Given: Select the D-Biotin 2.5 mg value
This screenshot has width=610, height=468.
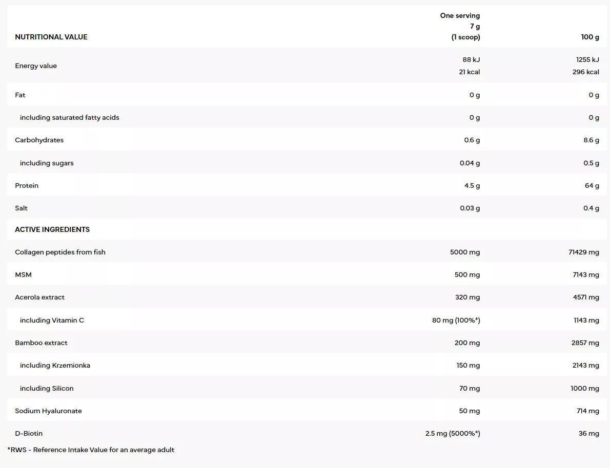Looking at the screenshot, I should click(x=453, y=433).
